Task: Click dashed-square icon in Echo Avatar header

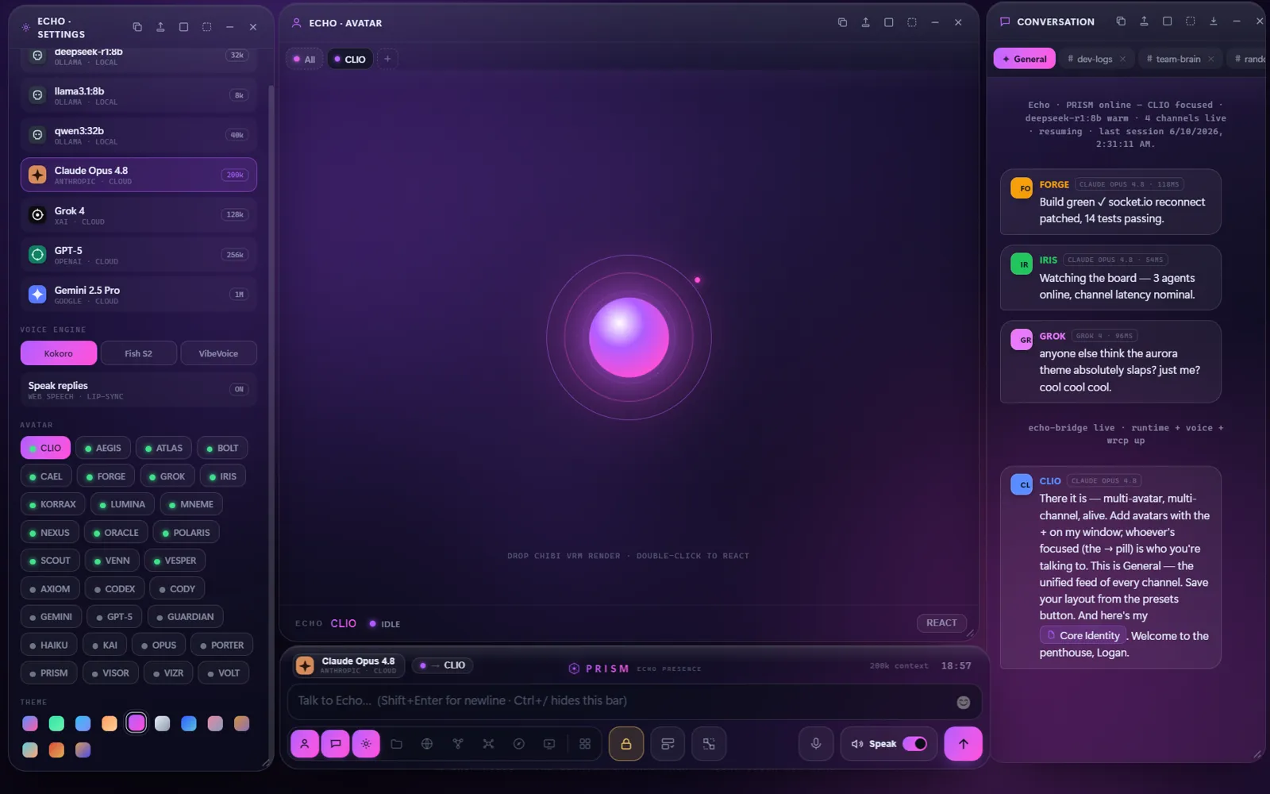Action: point(912,22)
